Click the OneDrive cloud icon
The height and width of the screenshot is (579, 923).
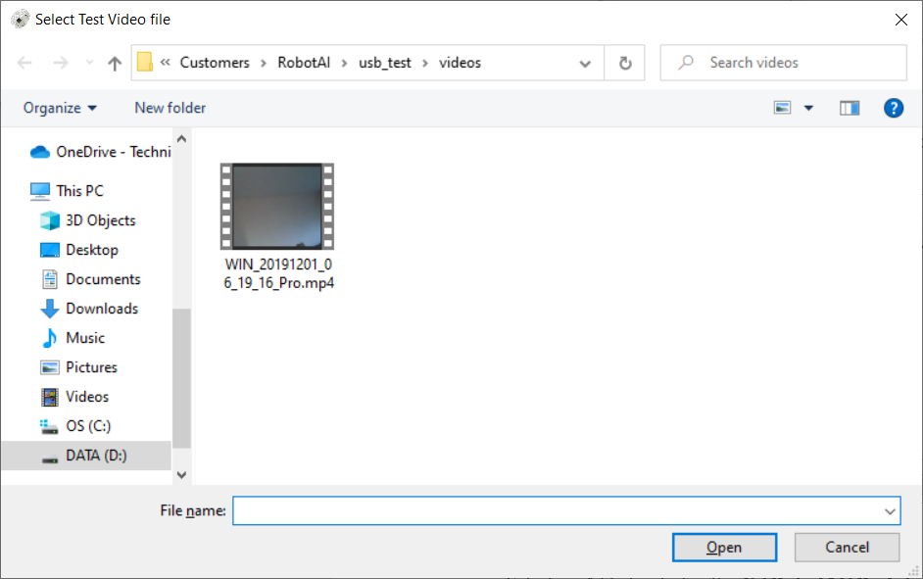click(39, 153)
